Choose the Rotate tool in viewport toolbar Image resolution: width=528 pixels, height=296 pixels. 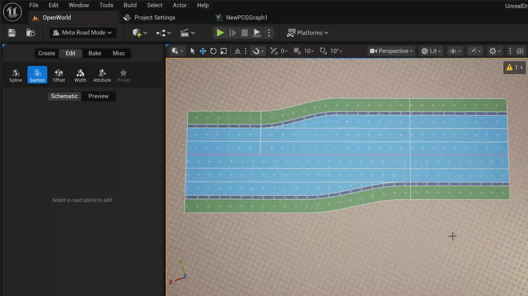[x=213, y=51]
